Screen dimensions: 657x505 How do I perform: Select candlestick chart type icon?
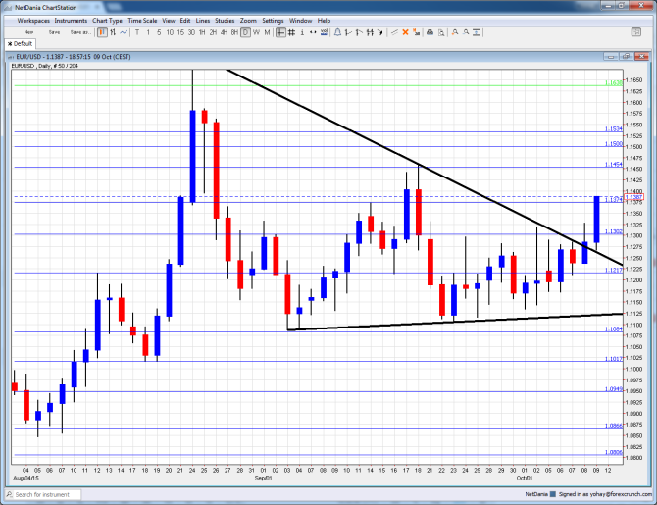pyautogui.click(x=102, y=32)
